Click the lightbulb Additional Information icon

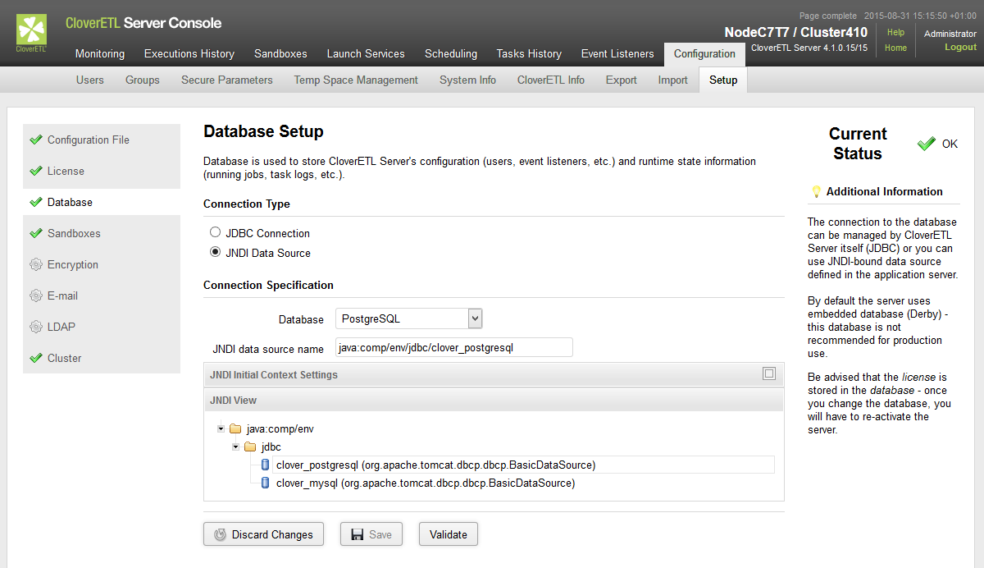[x=816, y=191]
